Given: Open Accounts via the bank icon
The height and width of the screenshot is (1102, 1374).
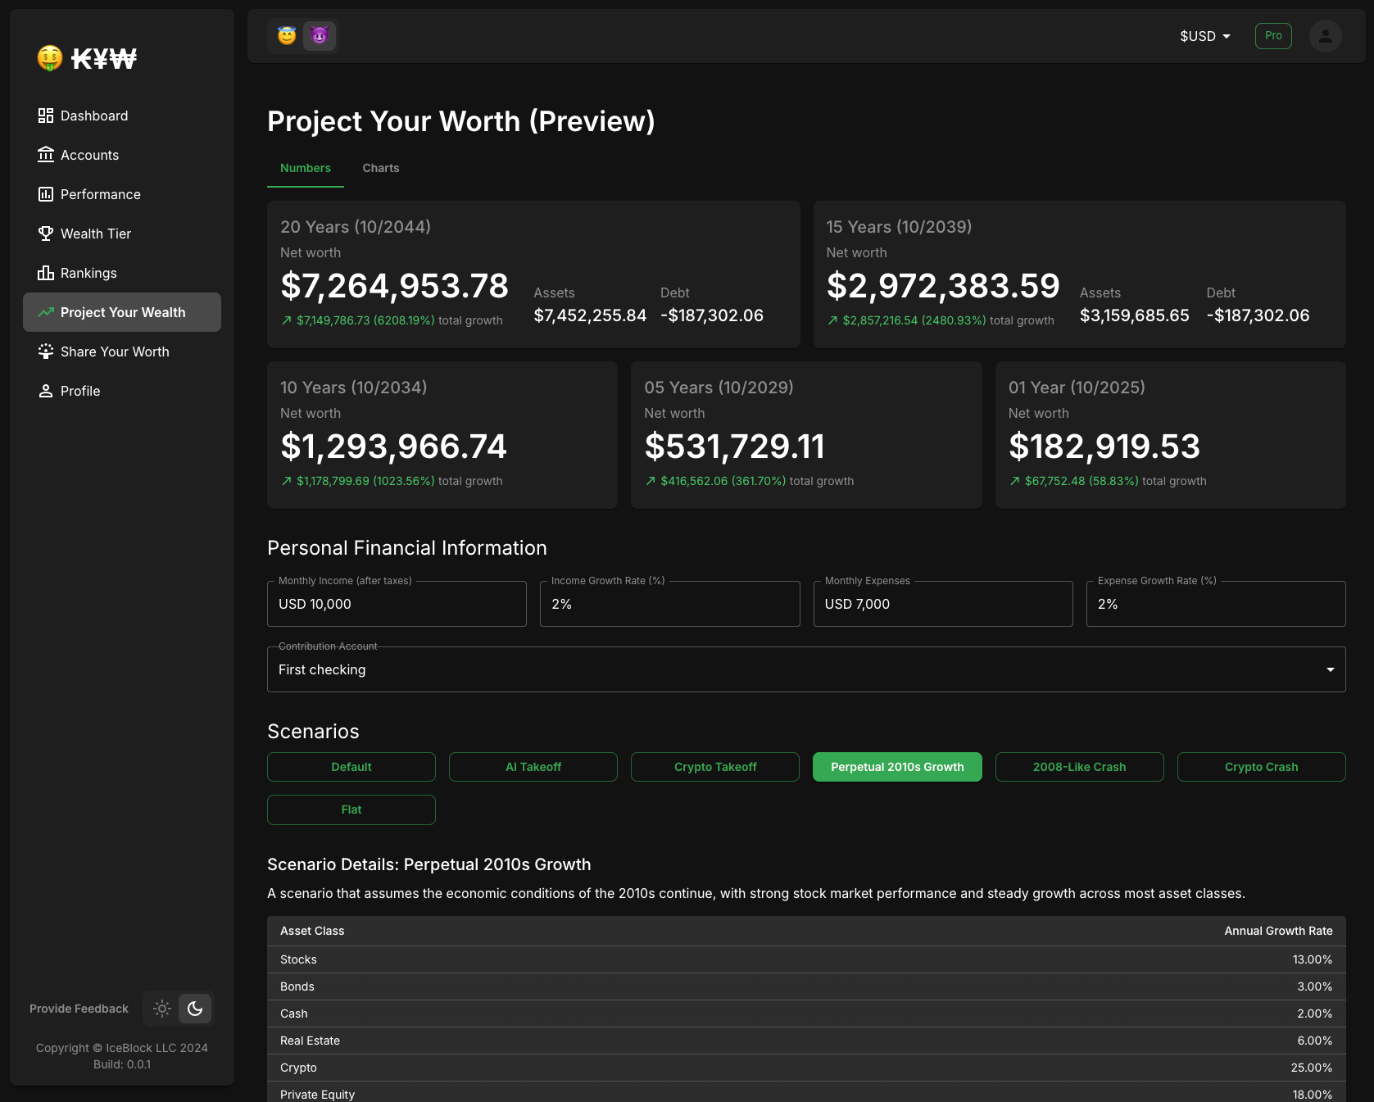Looking at the screenshot, I should coord(46,155).
